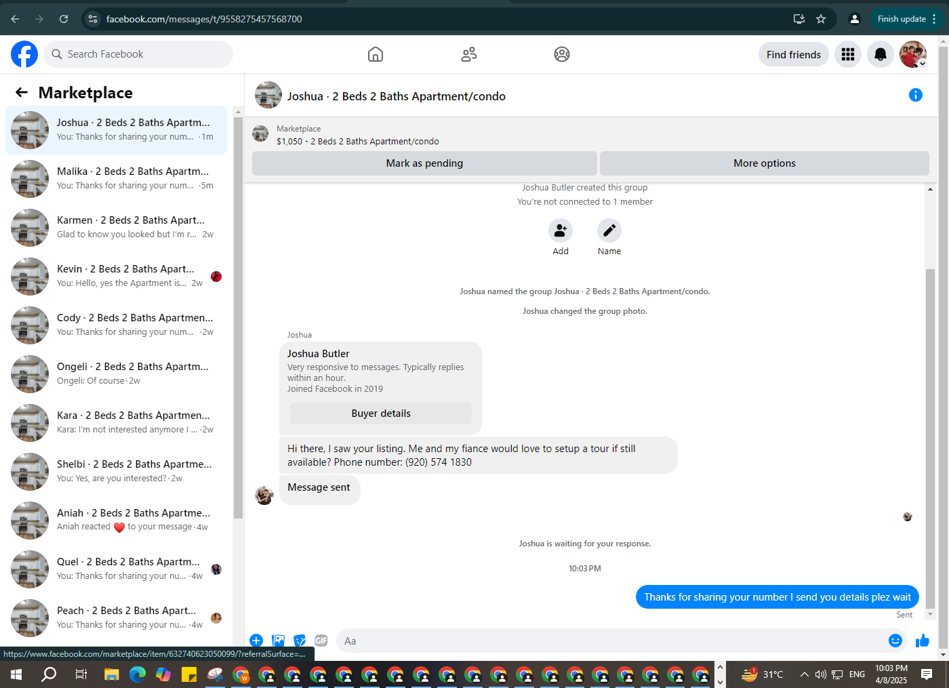The width and height of the screenshot is (949, 688).
Task: Click the Facebook logo icon
Action: pyautogui.click(x=24, y=54)
